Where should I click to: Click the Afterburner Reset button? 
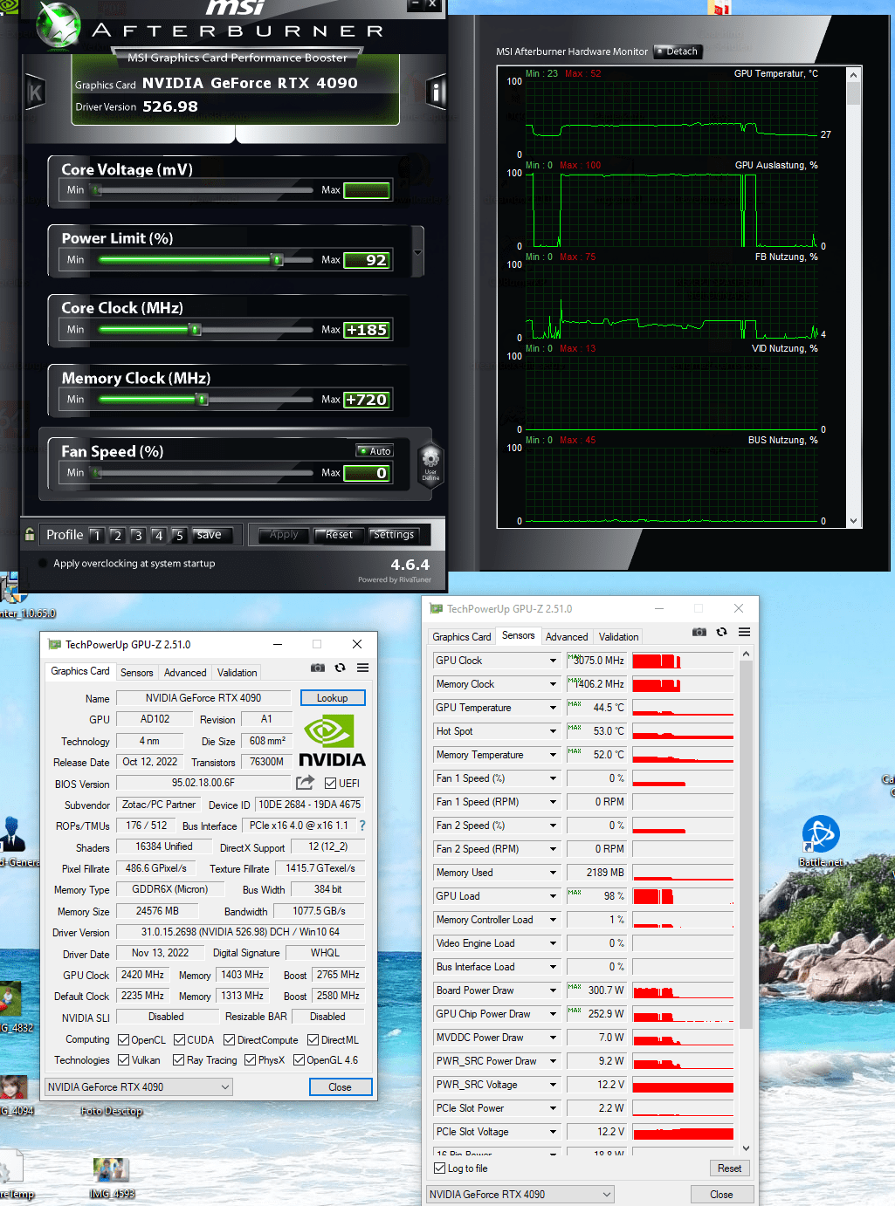(x=339, y=535)
